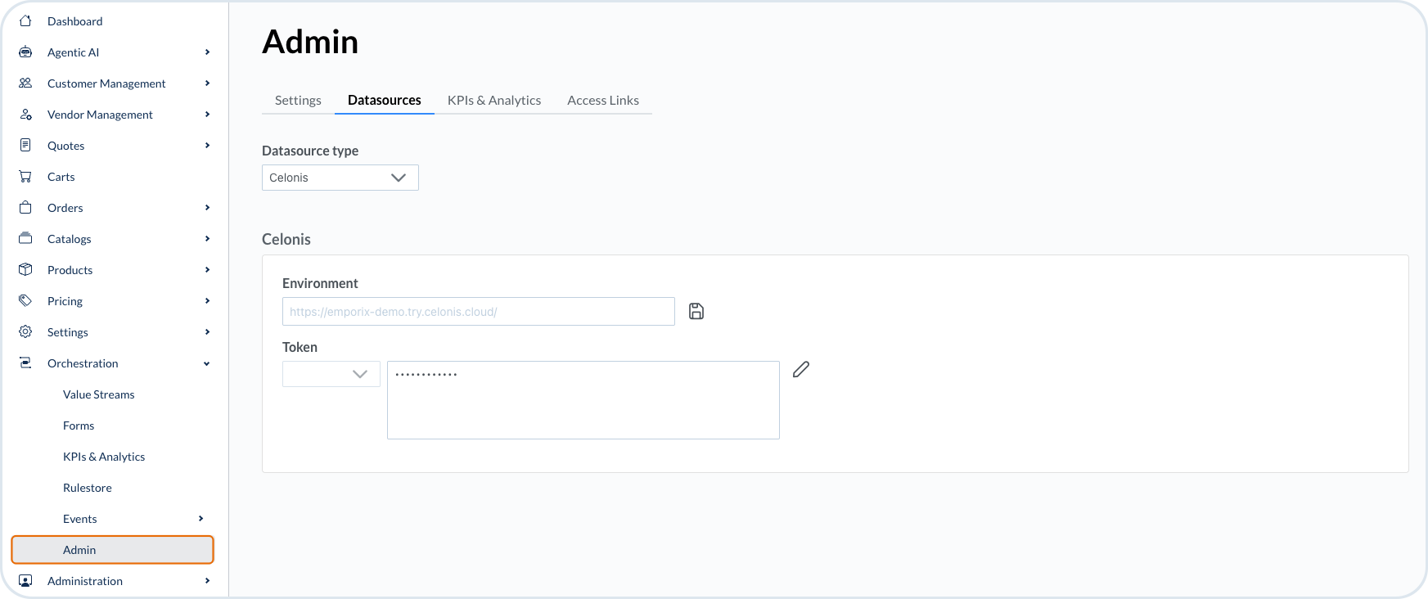1428x599 pixels.
Task: Collapse the Orchestration menu section
Action: pyautogui.click(x=207, y=363)
